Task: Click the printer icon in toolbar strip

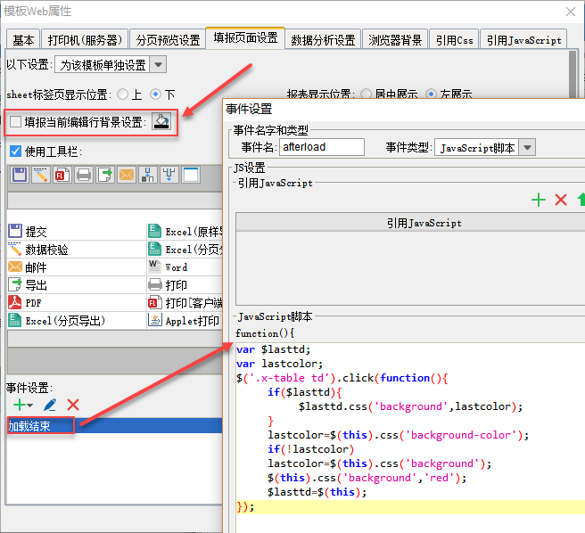Action: pyautogui.click(x=84, y=175)
